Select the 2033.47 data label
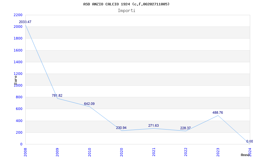The width and height of the screenshot is (253, 158). point(25,22)
